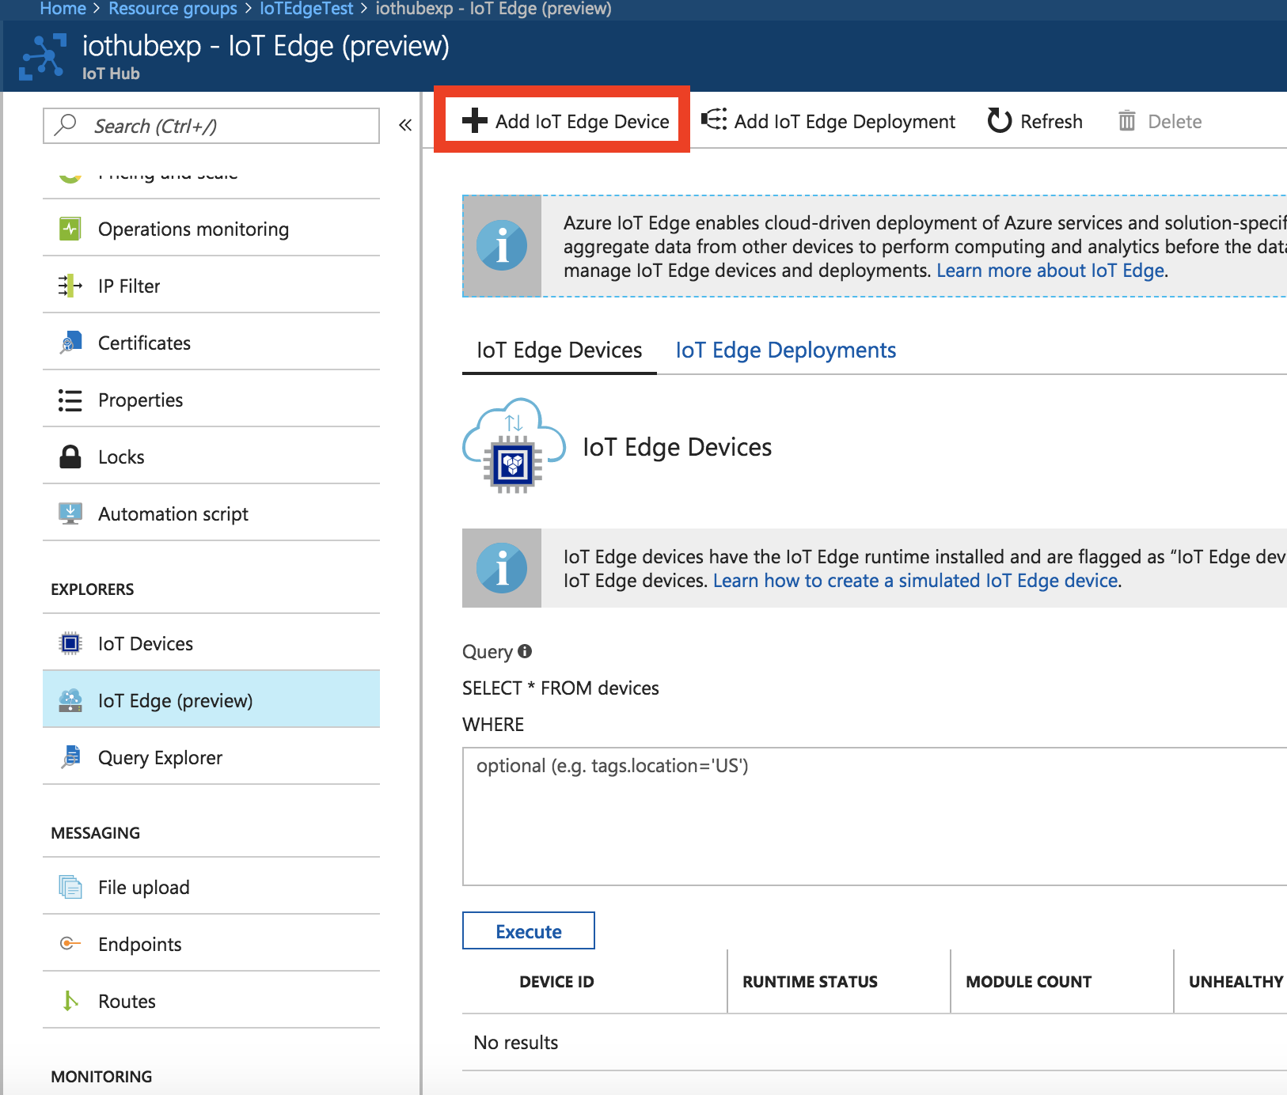Refresh the IoT Edge device list
Viewport: 1287px width, 1095px height.
1035,121
